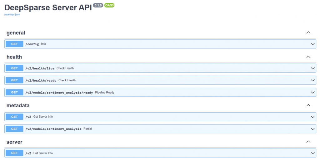320x162 pixels.
Task: Collapse the metadata section using its chevron
Action: pyautogui.click(x=308, y=105)
